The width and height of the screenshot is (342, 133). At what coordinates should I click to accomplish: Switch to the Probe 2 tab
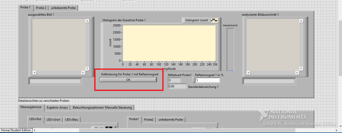[x=41, y=8]
